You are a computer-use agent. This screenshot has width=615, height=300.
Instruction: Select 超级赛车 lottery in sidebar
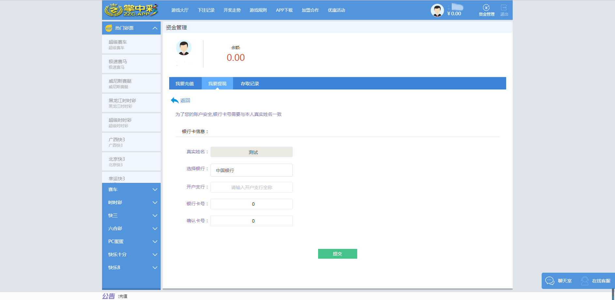(x=131, y=45)
